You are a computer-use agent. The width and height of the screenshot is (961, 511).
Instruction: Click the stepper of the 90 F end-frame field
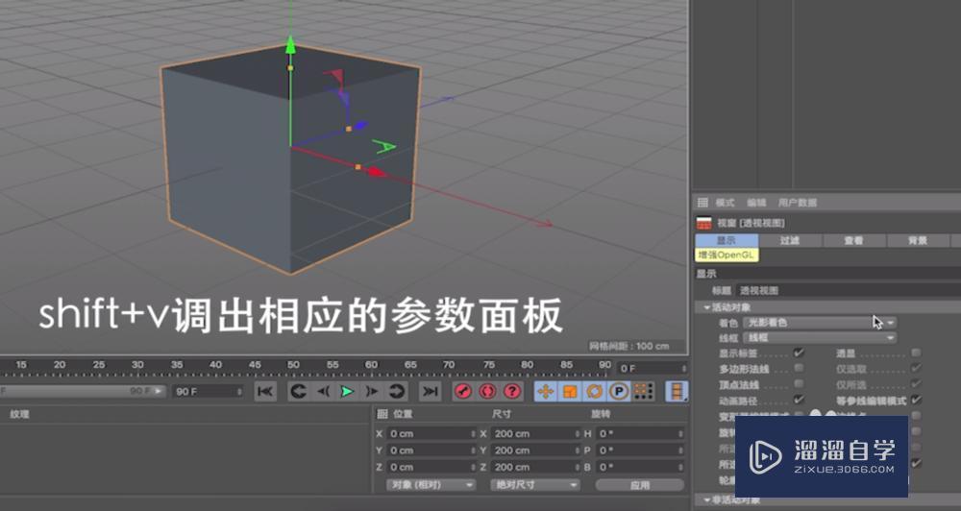239,391
